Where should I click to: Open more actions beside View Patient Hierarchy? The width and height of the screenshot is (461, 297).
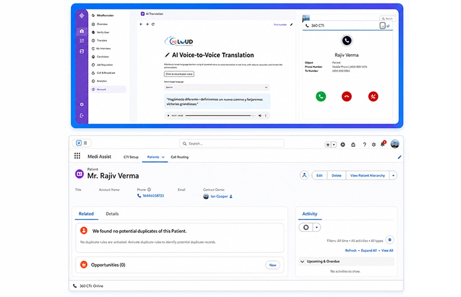(393, 175)
